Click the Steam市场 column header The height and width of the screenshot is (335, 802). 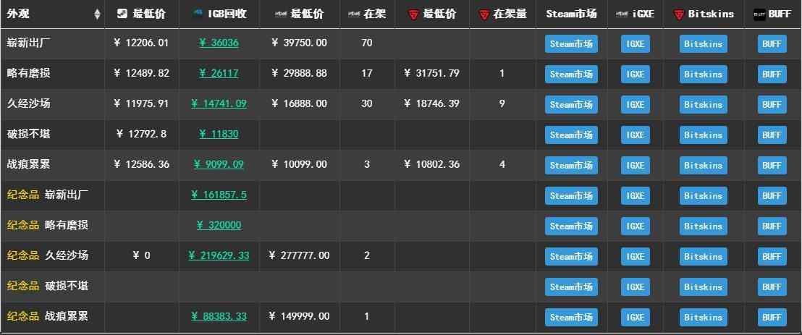[571, 14]
